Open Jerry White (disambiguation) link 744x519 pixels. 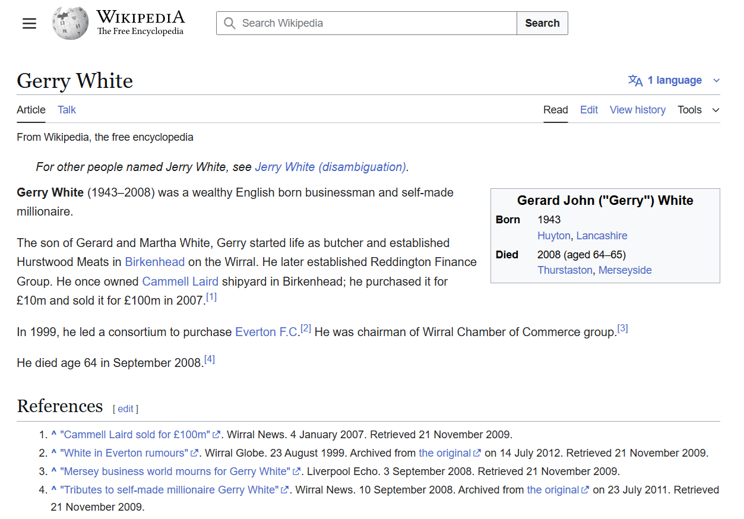coord(330,167)
